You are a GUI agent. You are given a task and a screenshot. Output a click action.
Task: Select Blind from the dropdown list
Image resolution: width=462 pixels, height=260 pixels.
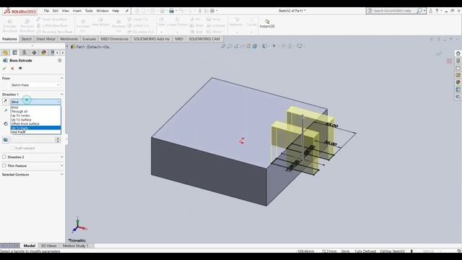tap(35, 108)
